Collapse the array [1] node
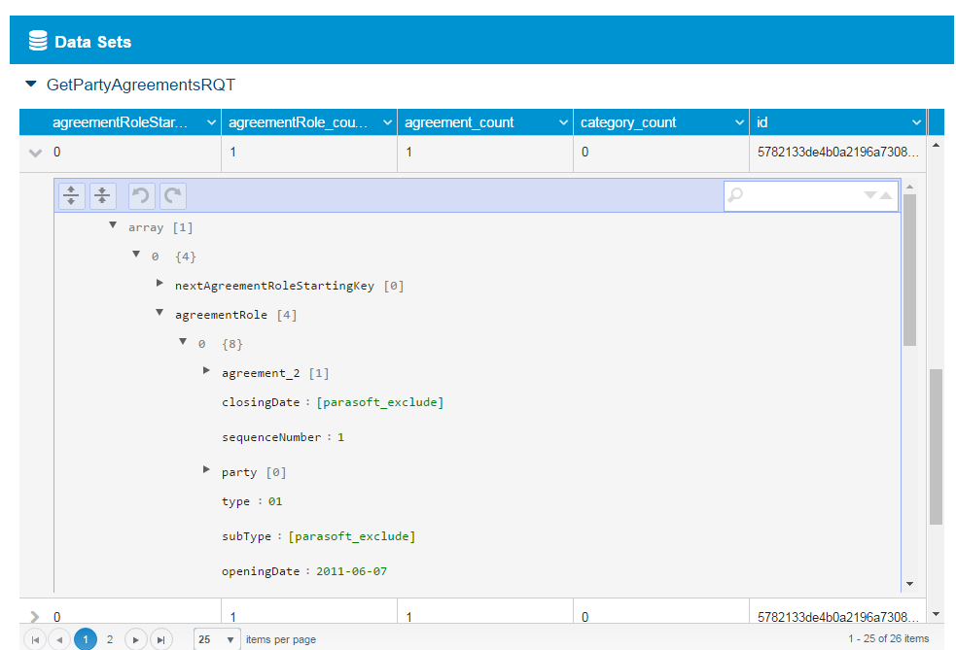 click(x=113, y=225)
